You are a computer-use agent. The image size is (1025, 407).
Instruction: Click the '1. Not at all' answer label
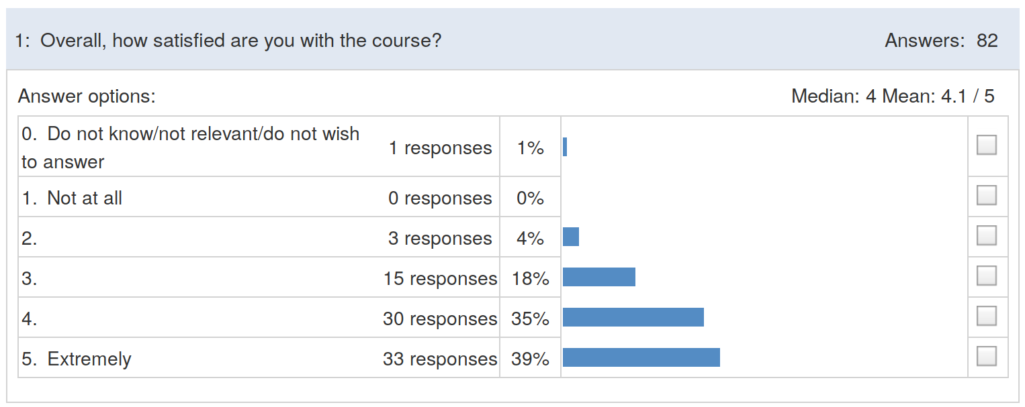(72, 198)
